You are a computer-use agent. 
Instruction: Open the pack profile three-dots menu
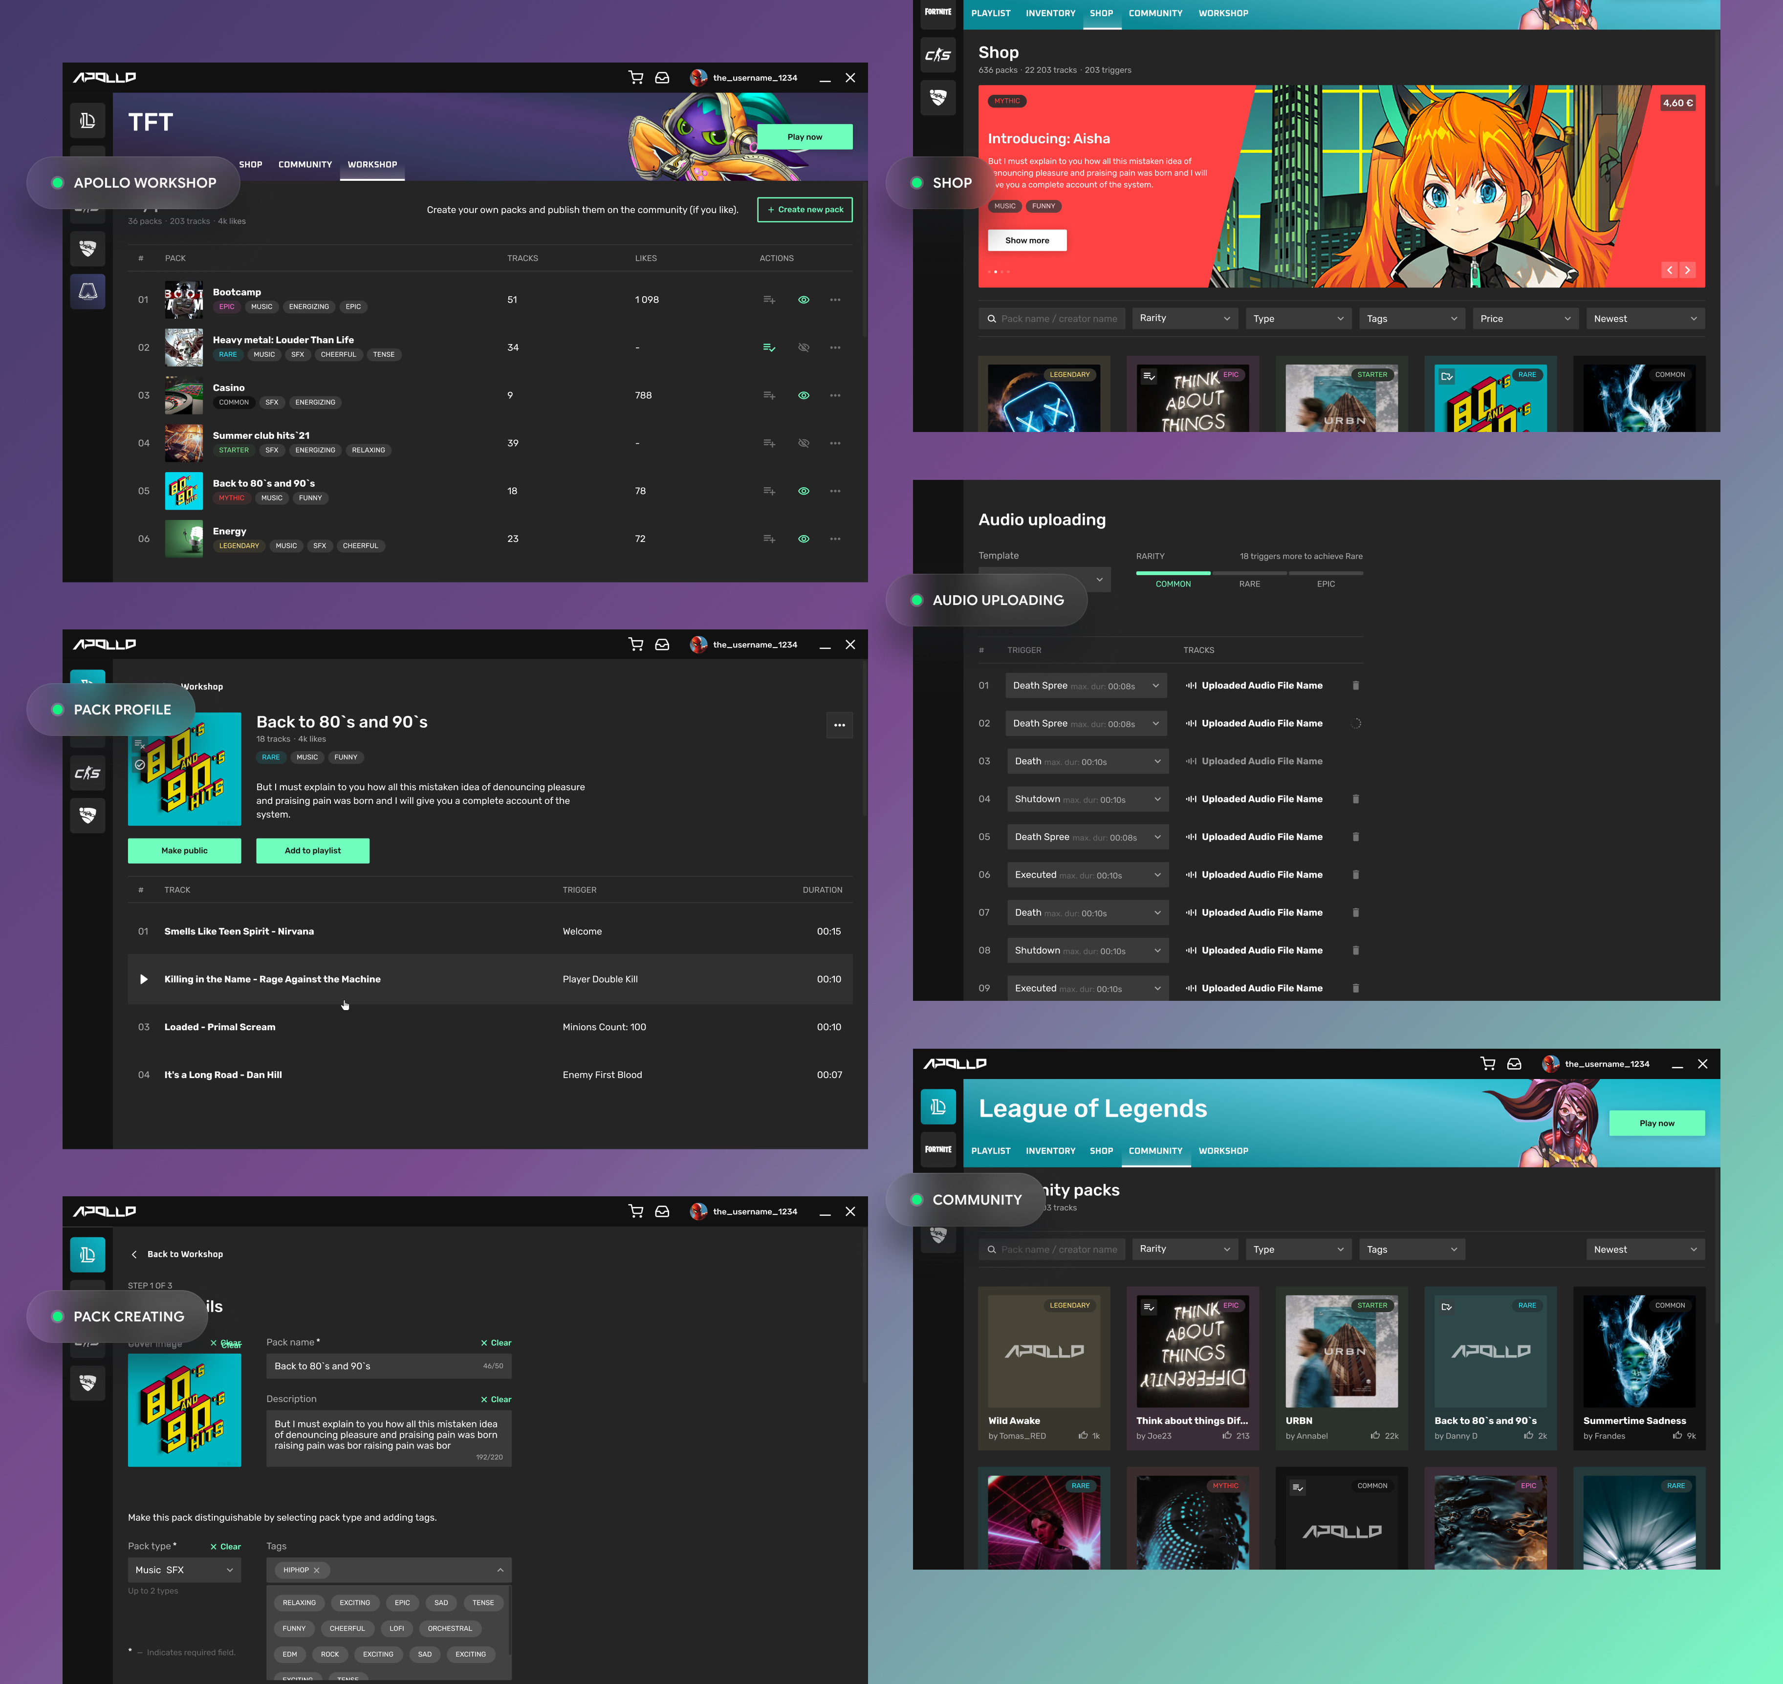pos(839,725)
